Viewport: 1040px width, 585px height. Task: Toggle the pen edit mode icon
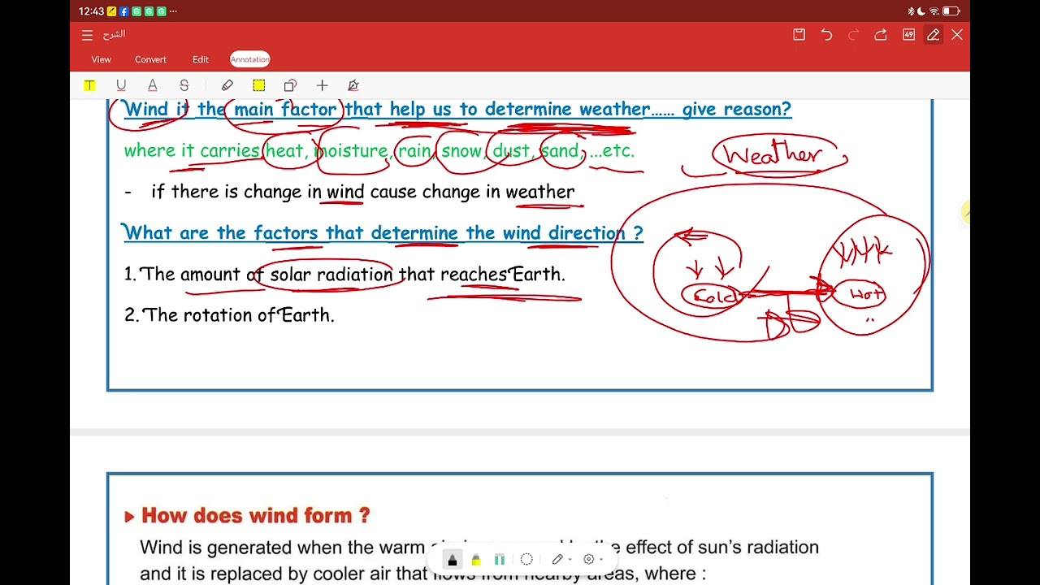pos(934,35)
